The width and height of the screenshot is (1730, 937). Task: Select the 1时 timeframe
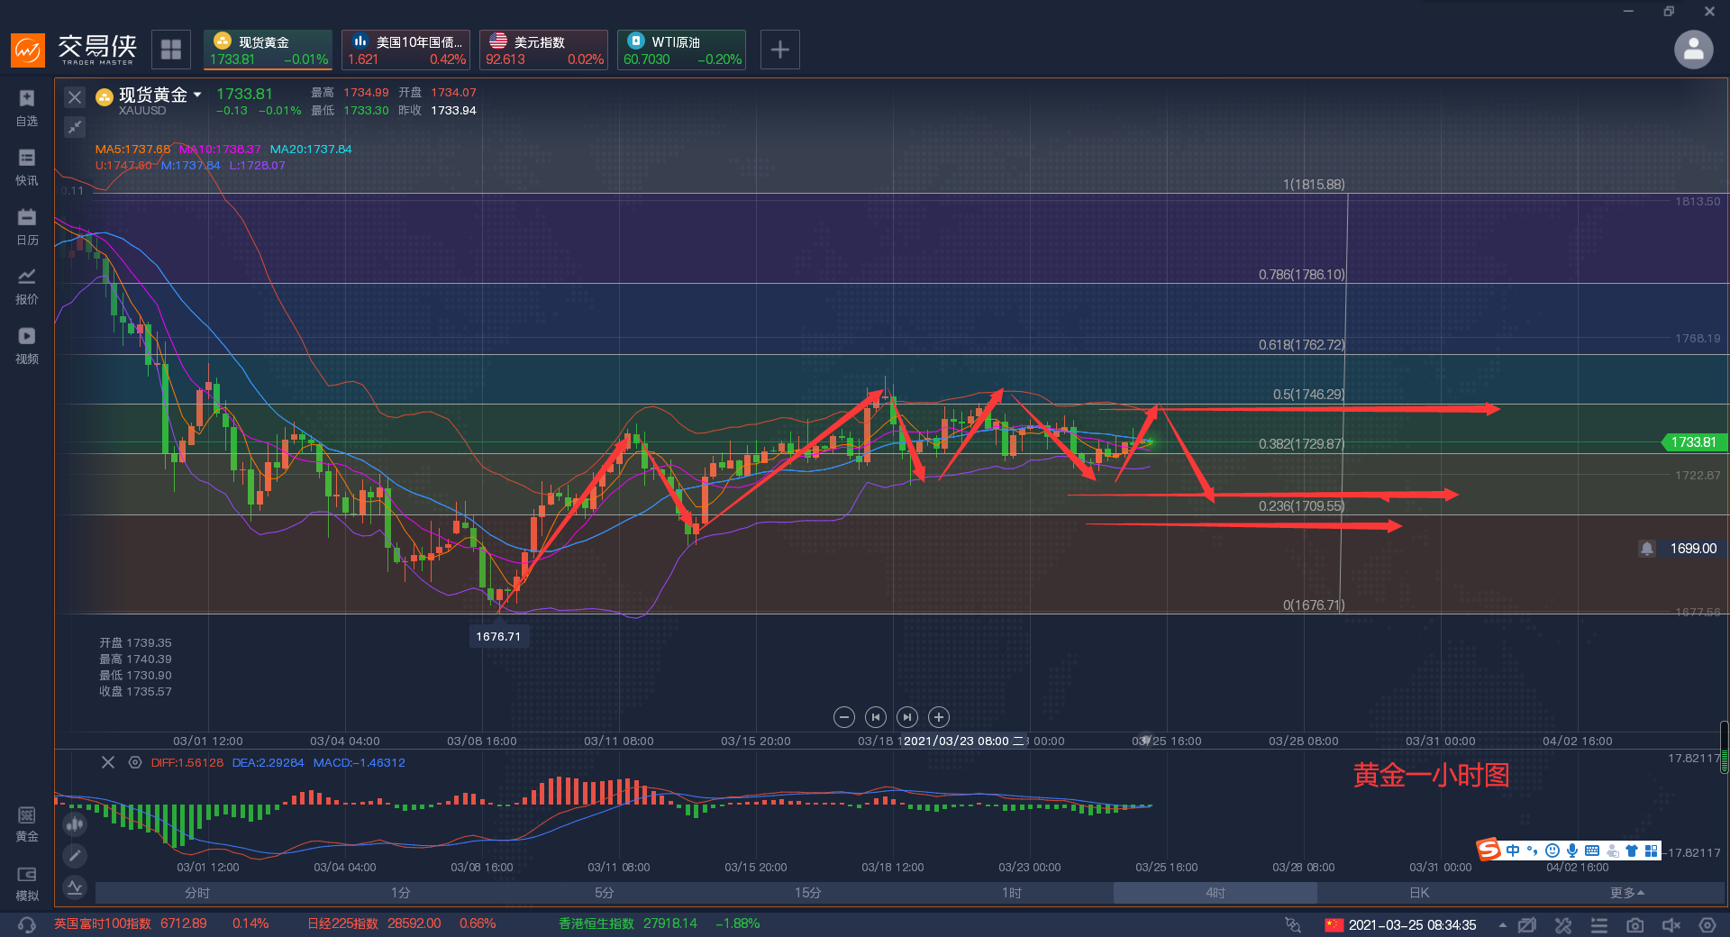coord(1012,893)
